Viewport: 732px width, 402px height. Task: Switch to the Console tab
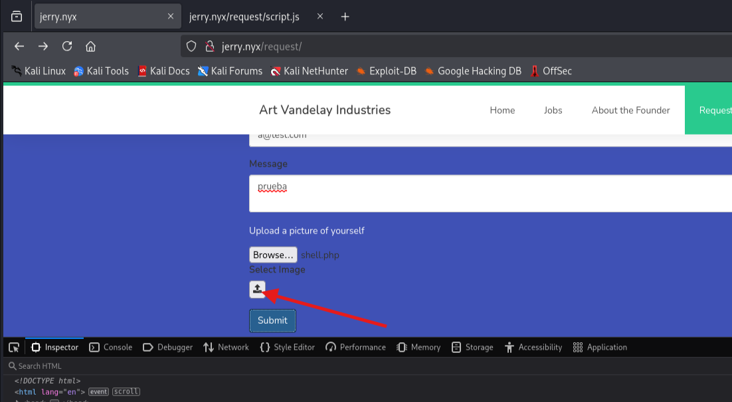click(111, 347)
